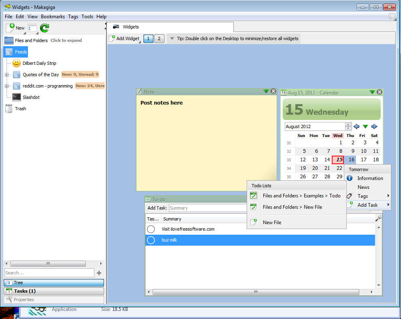This screenshot has width=401, height=319.
Task: Open the Bookmarks menu
Action: (53, 17)
